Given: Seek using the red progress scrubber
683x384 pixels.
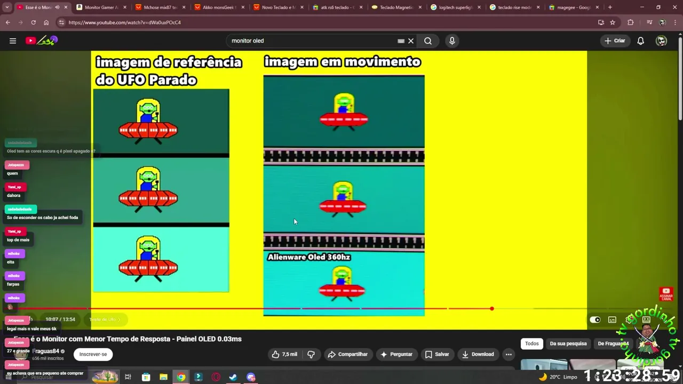Looking at the screenshot, I should (x=492, y=308).
